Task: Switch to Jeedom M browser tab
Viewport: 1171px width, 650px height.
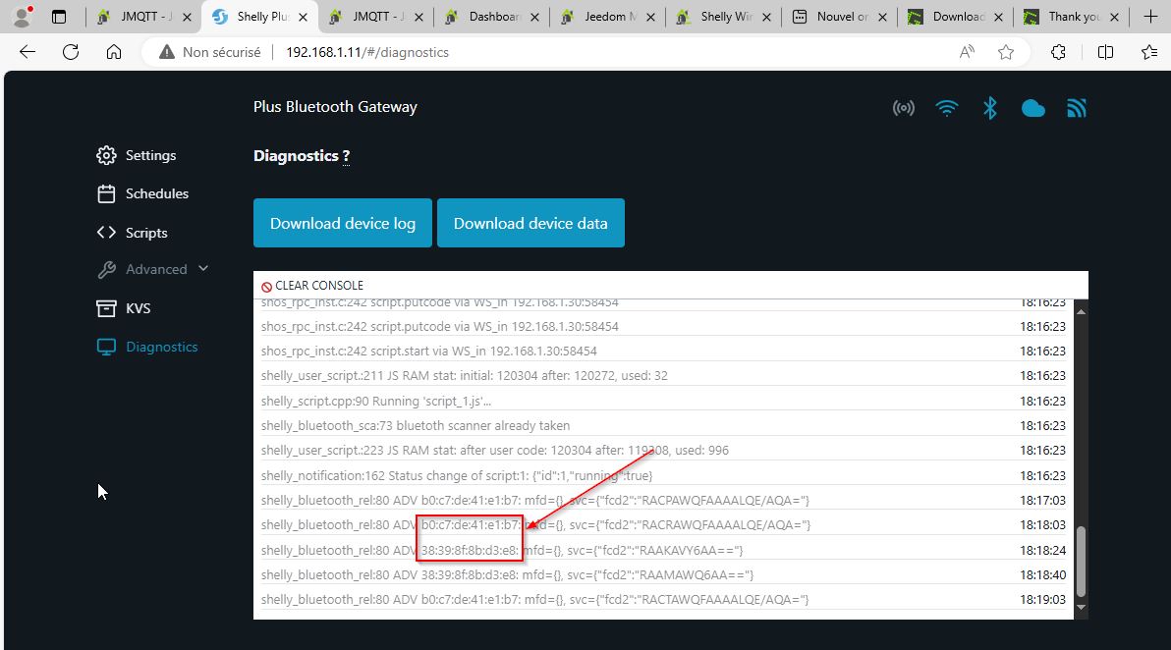Action: tap(607, 17)
